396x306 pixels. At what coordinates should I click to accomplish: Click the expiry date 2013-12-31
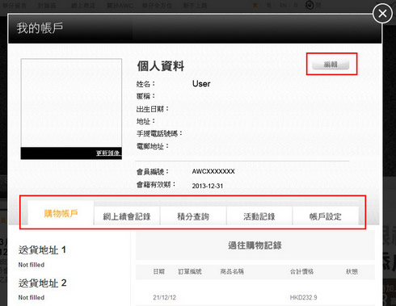[x=208, y=186]
